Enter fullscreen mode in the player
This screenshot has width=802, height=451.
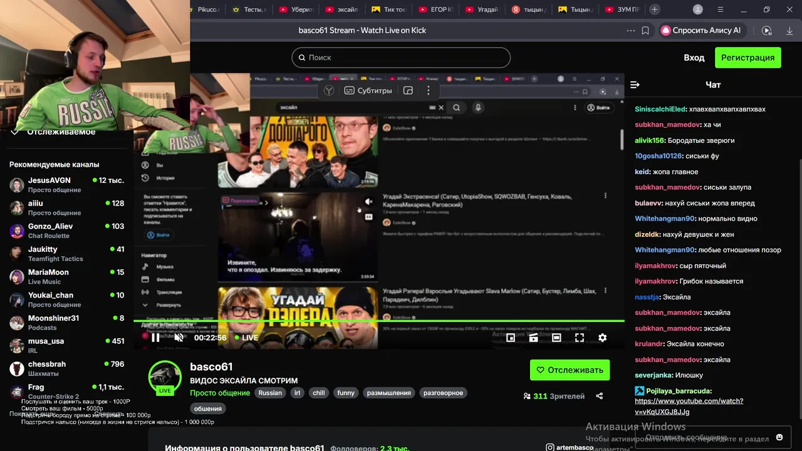coord(580,338)
